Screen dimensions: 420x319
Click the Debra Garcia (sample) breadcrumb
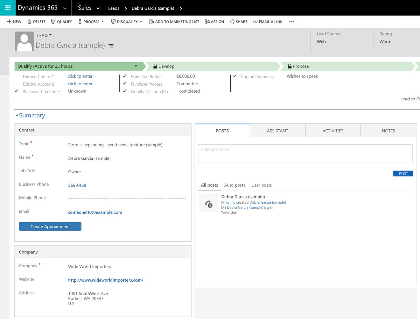[153, 8]
